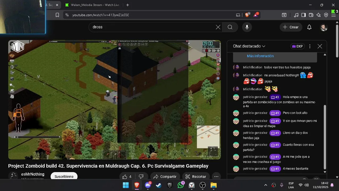Open Brave Shields lion icon
Image resolution: width=339 pixels, height=191 pixels.
click(247, 15)
